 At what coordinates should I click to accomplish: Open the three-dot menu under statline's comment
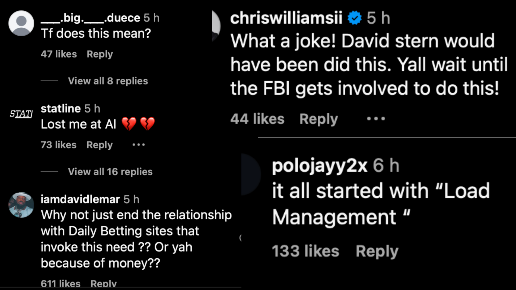[x=139, y=145]
